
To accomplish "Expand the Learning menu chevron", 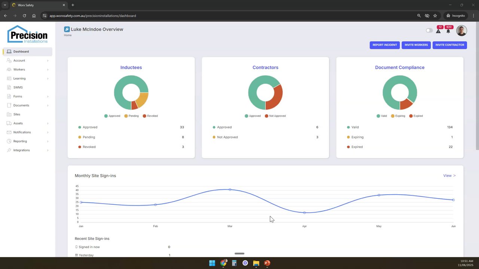I will click(48, 78).
